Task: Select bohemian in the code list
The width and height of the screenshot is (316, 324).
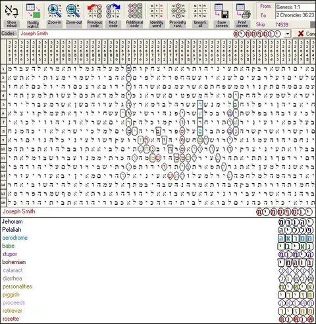Action: [x=14, y=262]
